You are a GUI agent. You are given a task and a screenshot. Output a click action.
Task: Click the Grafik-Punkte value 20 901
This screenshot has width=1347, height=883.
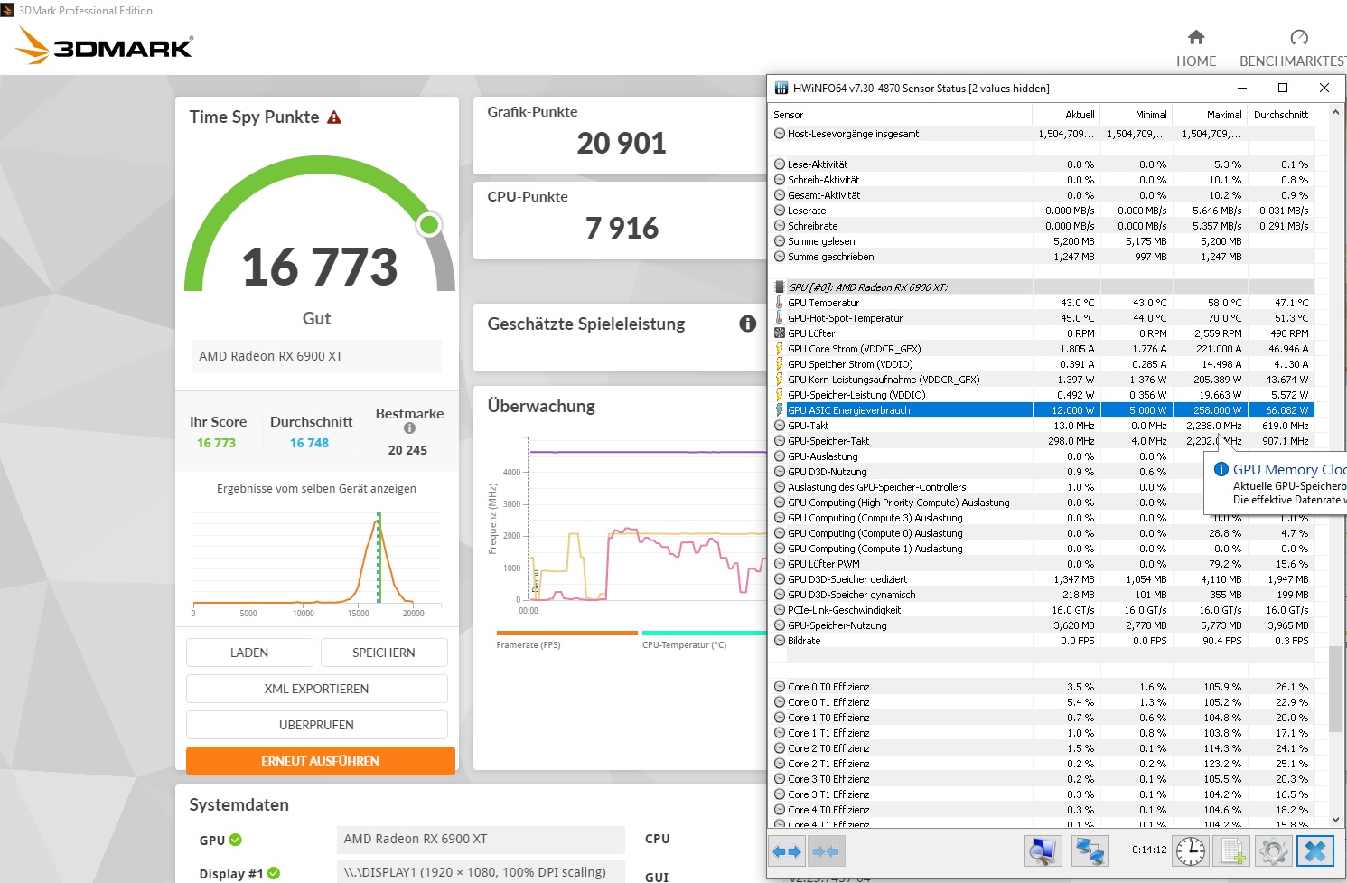coord(622,143)
